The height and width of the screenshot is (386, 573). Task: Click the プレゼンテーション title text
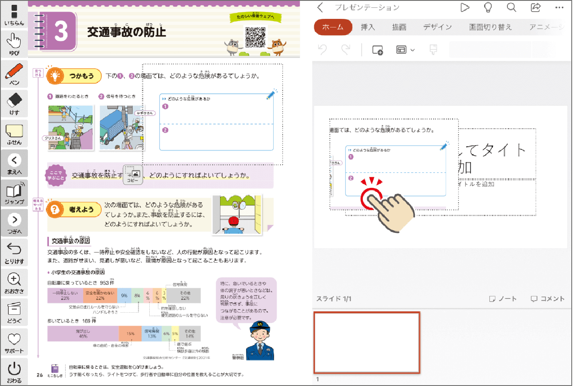coord(368,8)
